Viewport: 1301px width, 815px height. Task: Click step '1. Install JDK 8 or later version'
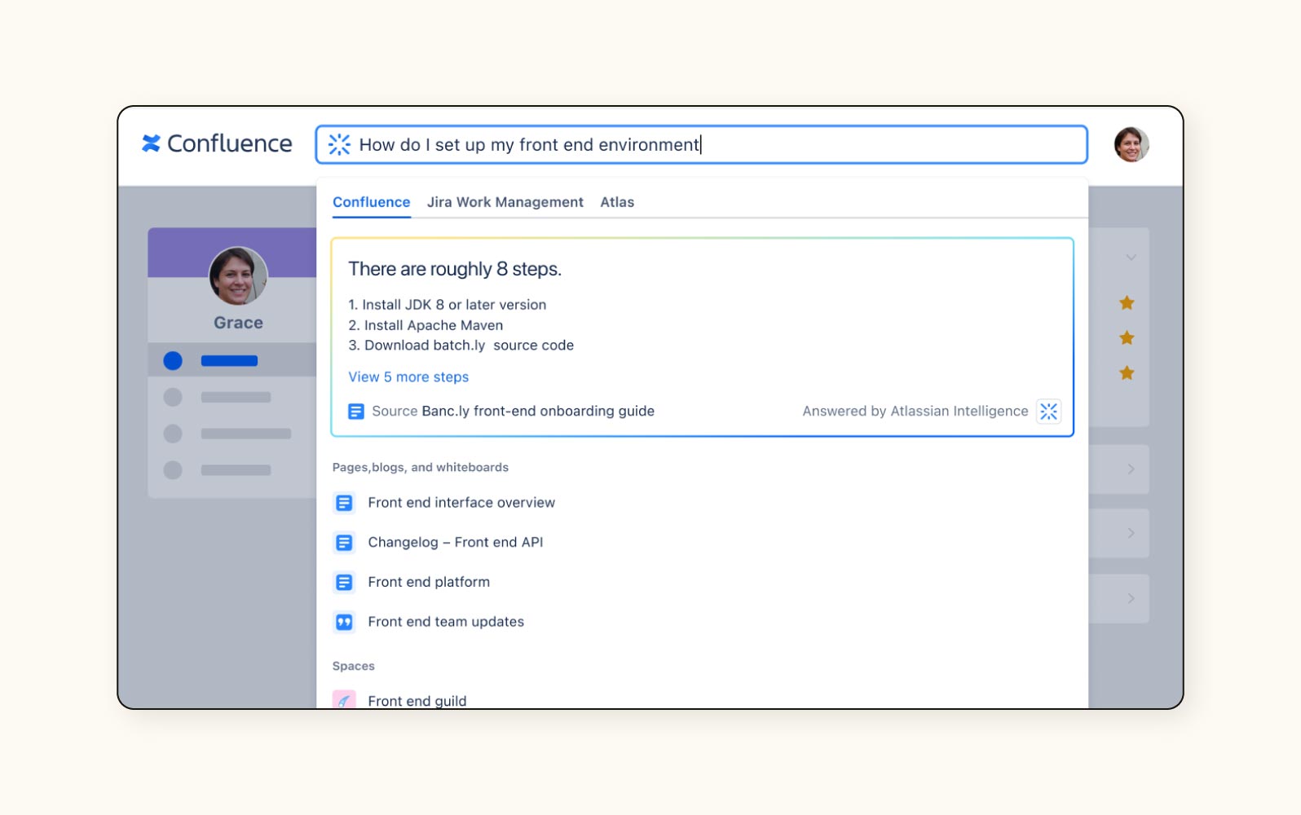(x=448, y=305)
